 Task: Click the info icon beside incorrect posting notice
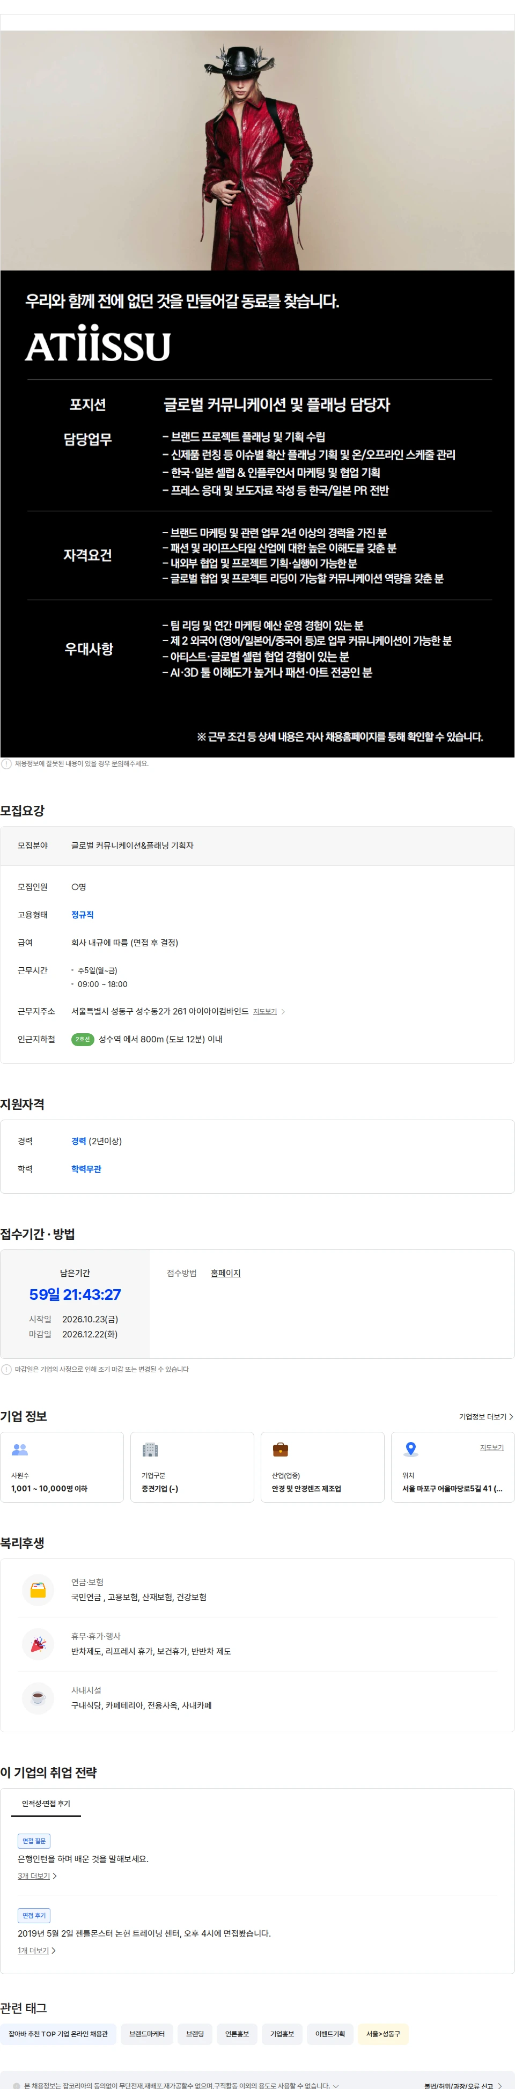6,763
